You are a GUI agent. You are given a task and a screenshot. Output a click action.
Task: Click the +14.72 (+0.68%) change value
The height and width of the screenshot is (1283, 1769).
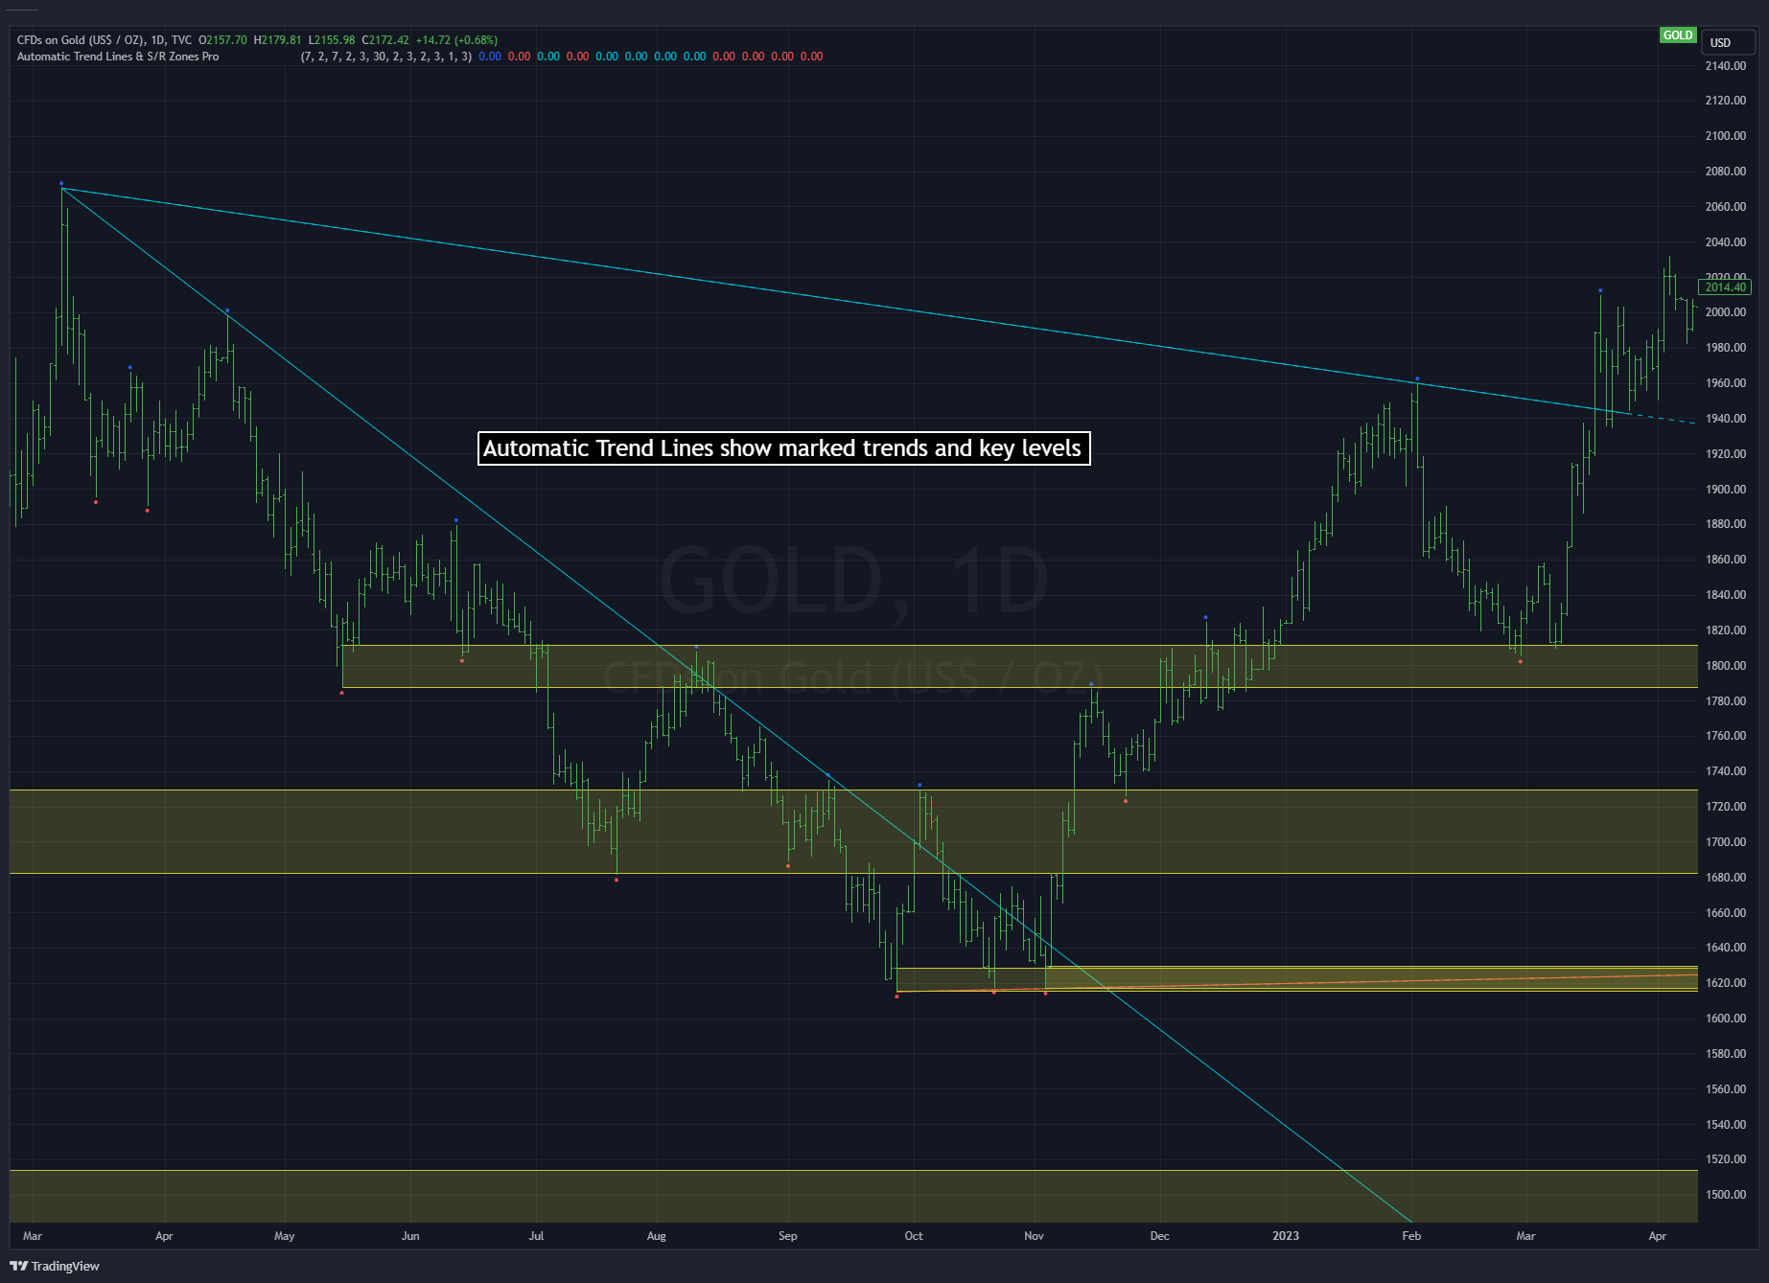[454, 41]
